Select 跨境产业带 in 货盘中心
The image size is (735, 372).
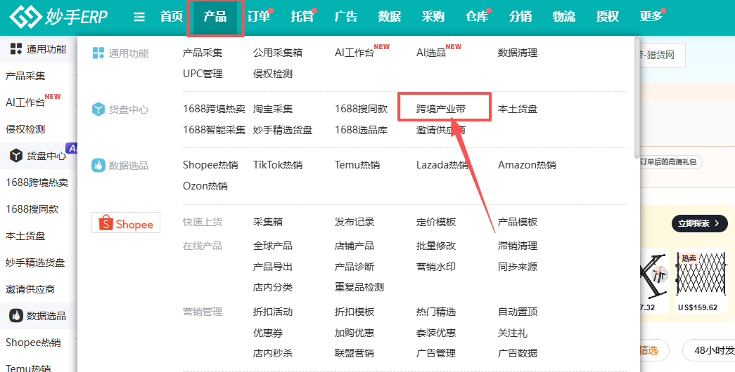(440, 109)
